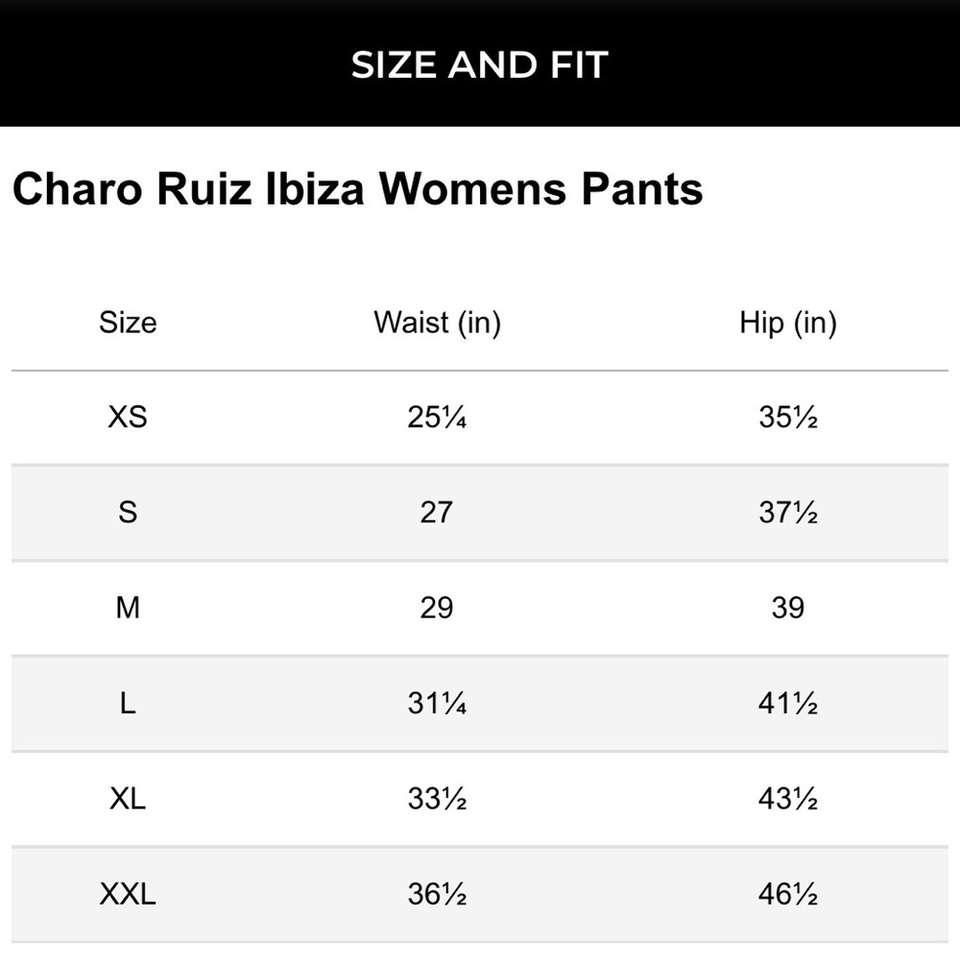Click the 39 hip value for M
Viewport: 960px width, 960px height.
coord(788,608)
